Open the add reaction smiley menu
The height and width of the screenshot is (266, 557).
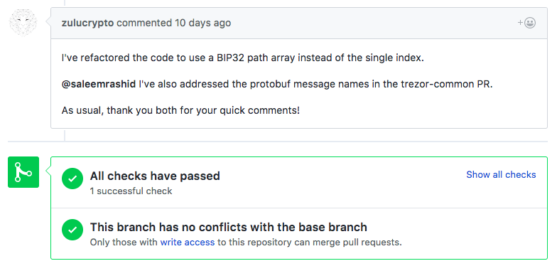(527, 23)
